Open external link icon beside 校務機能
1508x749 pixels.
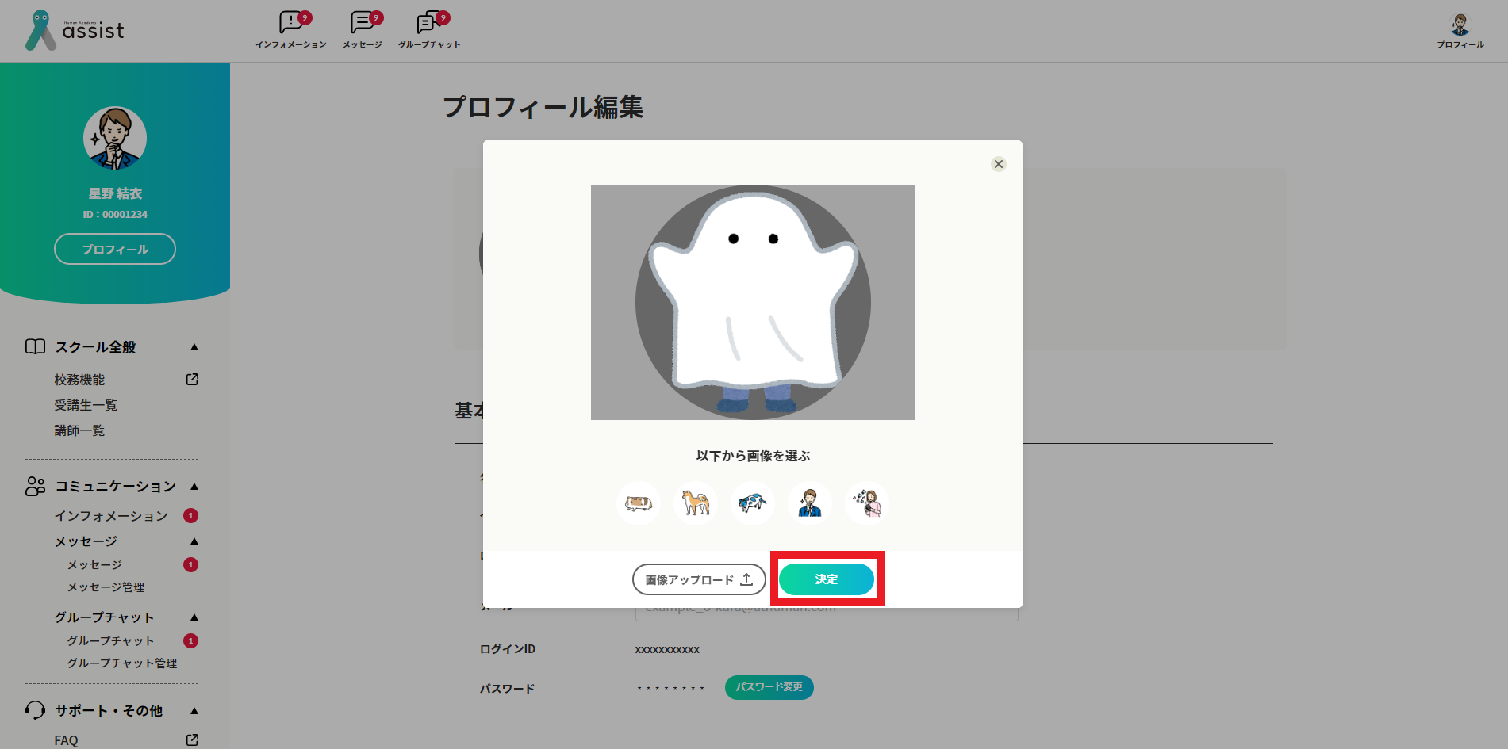click(x=192, y=380)
